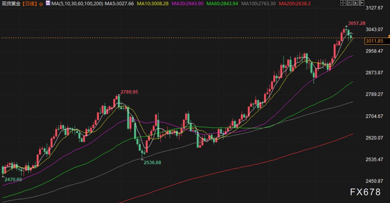The width and height of the screenshot is (390, 203).
Task: Click the 3057.28 high price marker
Action: coord(357,23)
